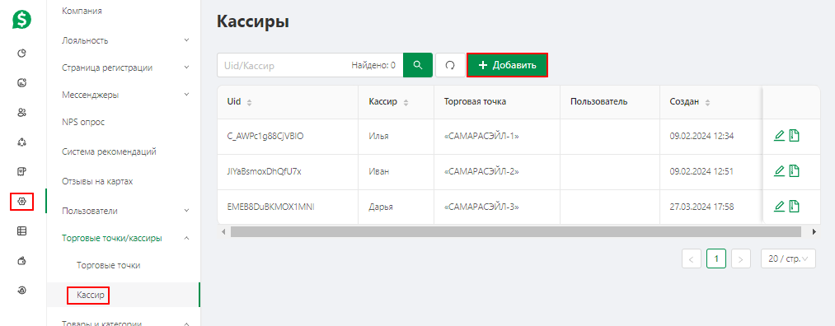The height and width of the screenshot is (326, 835).
Task: Open the Торговые точки submenu item
Action: 109,265
